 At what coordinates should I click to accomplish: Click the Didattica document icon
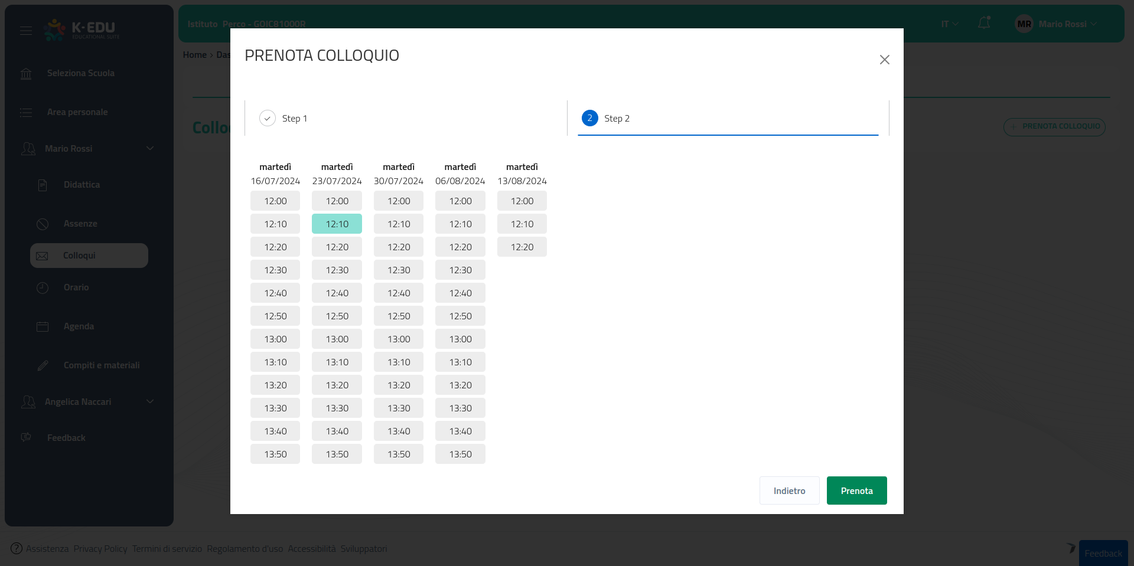point(43,185)
